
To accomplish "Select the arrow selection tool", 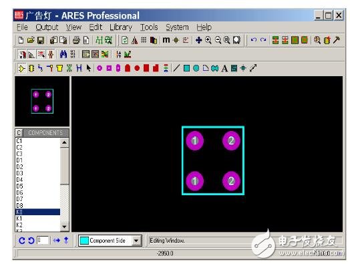I will pos(89,68).
